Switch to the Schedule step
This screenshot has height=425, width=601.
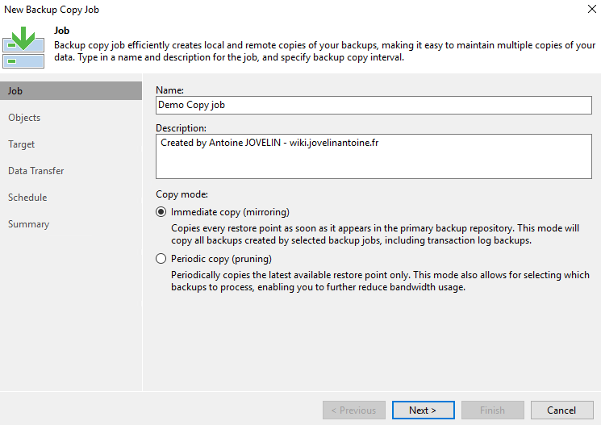click(27, 198)
